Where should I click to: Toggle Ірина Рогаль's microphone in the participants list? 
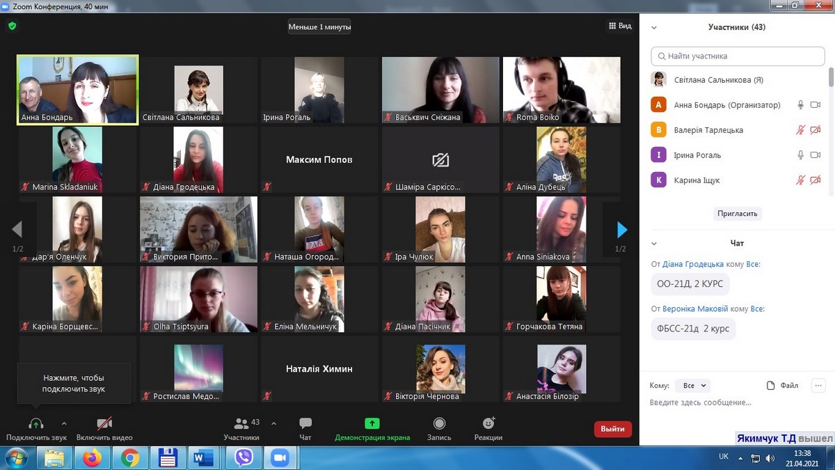801,155
